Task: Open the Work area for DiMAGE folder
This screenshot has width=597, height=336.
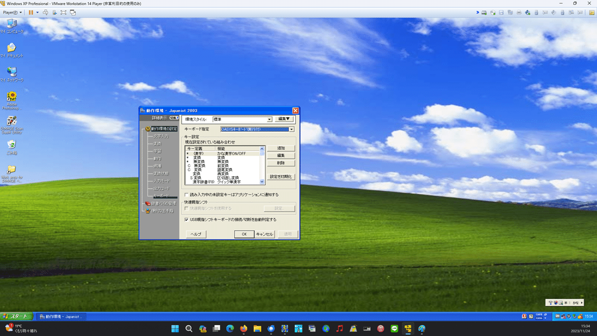Action: (12, 173)
